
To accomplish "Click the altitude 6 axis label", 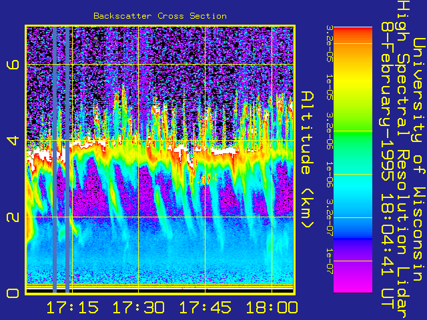I will pos(13,64).
